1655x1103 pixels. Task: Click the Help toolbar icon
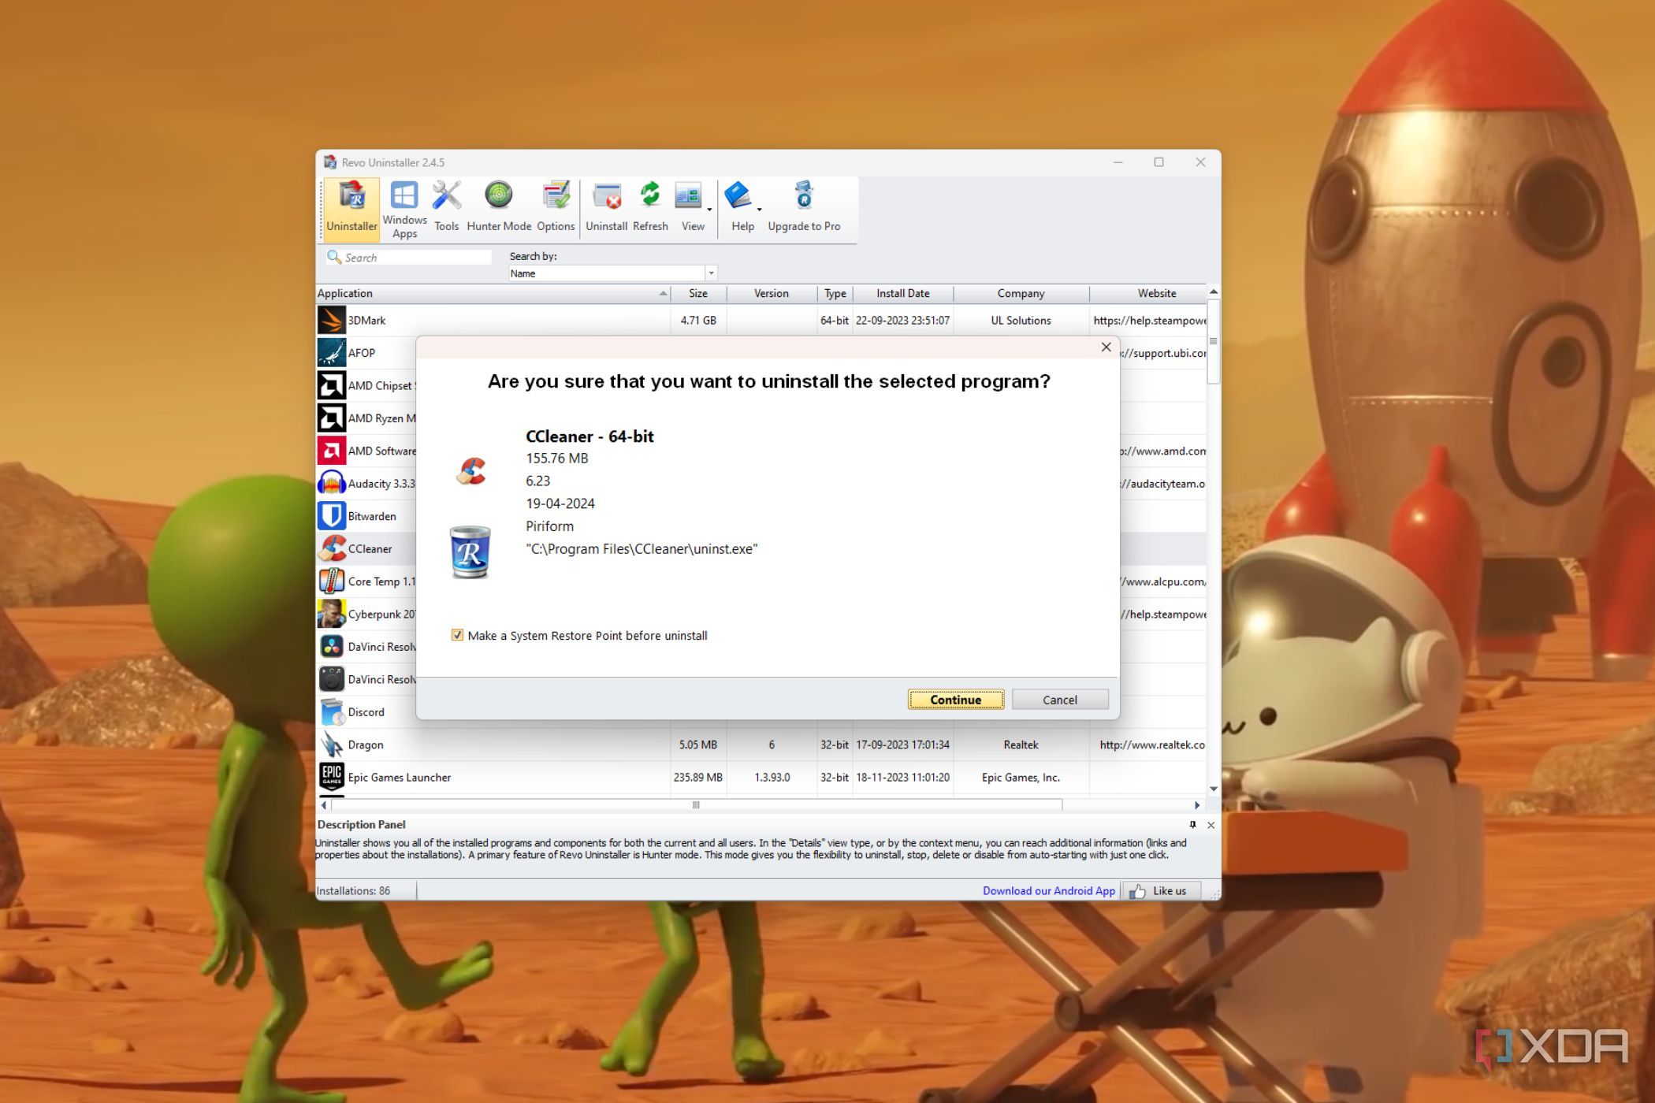click(741, 208)
